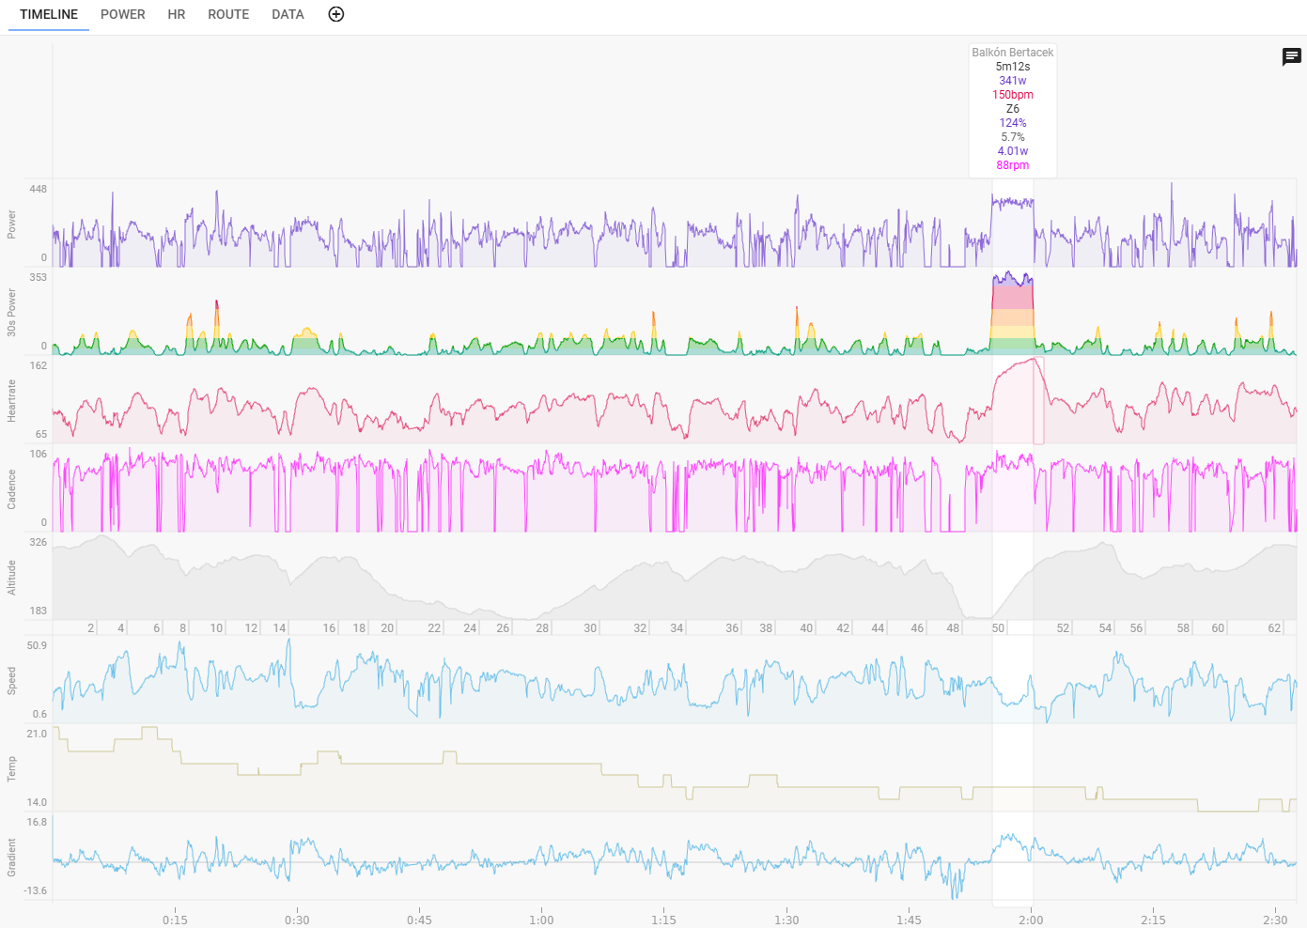Click the Temp chart axis label

(x=12, y=769)
